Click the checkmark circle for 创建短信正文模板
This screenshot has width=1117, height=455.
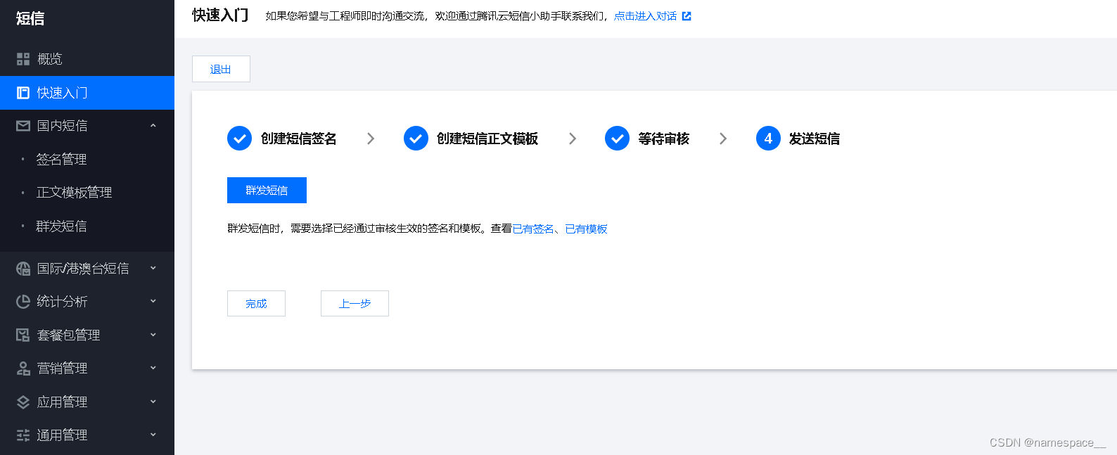coord(416,139)
